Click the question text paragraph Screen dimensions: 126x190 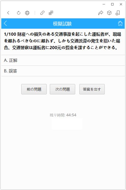pos(62,41)
